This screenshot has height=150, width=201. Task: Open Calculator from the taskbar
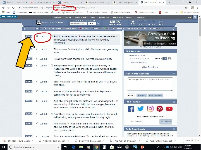[104, 147]
